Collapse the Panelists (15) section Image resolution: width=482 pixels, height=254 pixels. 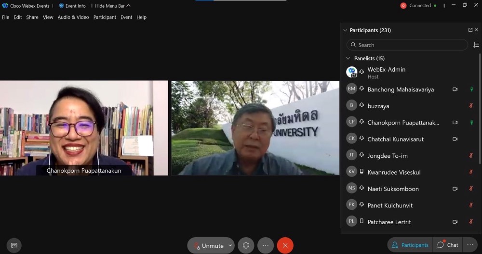coord(348,58)
